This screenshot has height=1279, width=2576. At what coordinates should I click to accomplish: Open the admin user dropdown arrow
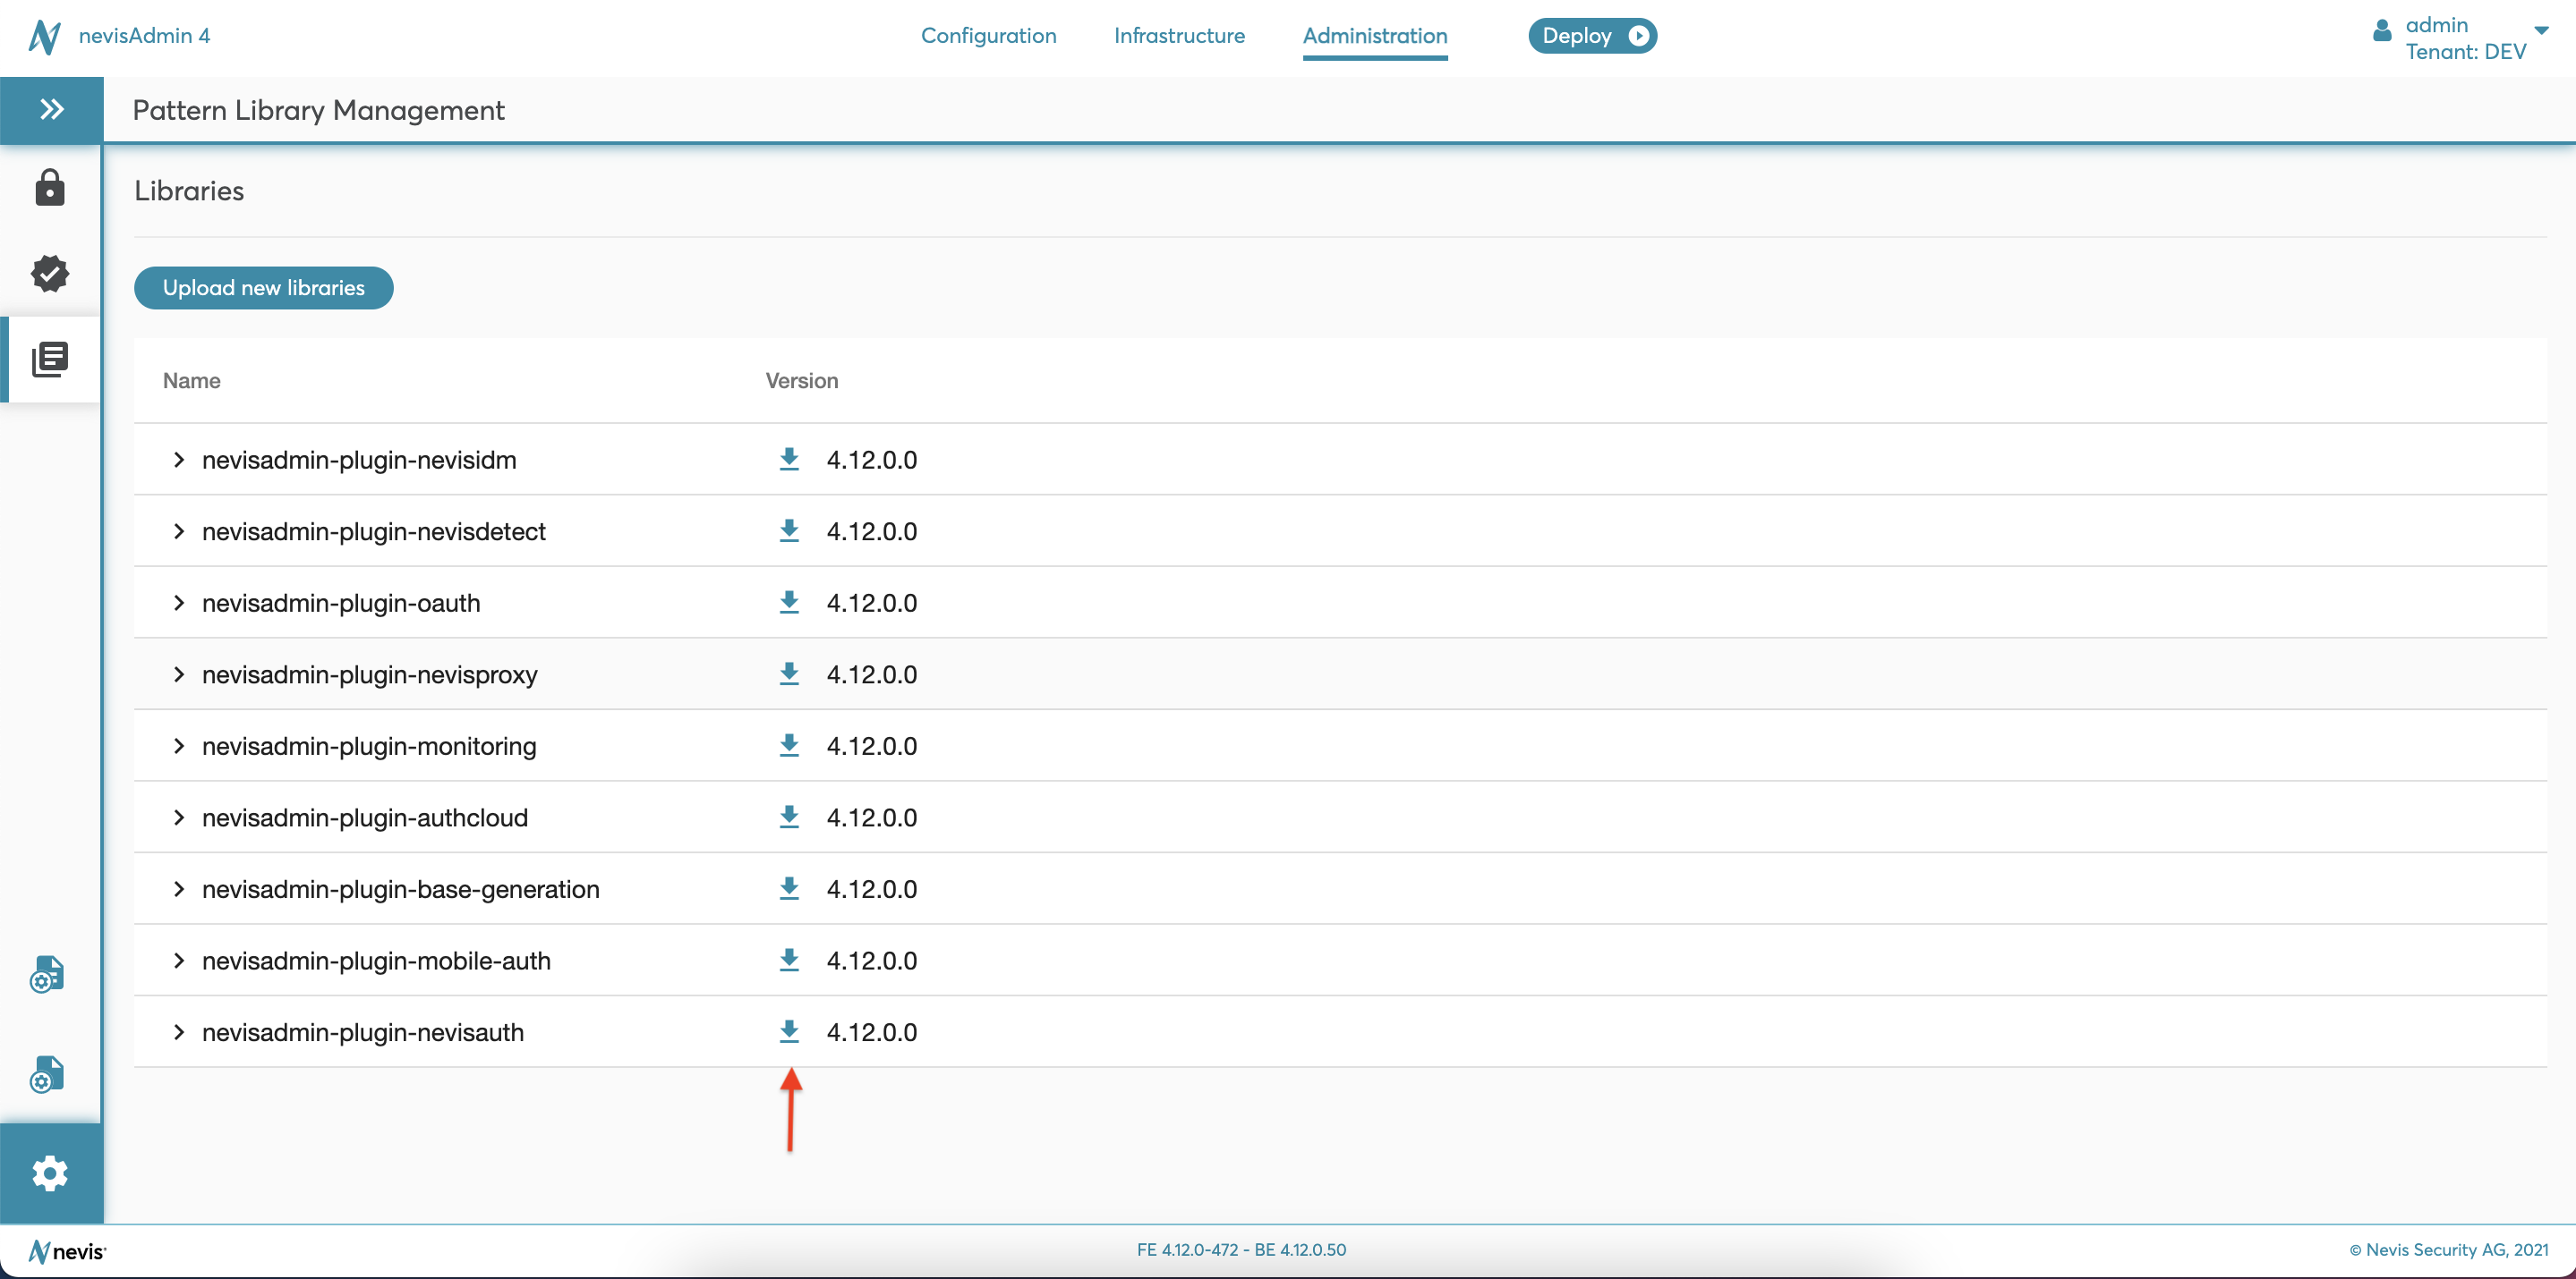[x=2541, y=30]
